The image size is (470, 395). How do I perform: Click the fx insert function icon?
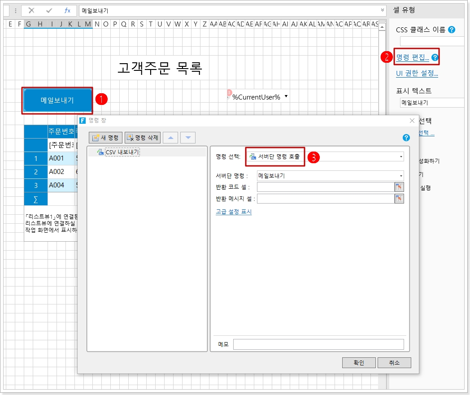click(x=67, y=10)
